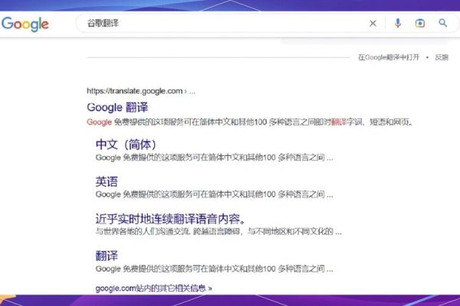The image size is (460, 306).
Task: Click the main Google 翻译 result description text
Action: pos(250,122)
